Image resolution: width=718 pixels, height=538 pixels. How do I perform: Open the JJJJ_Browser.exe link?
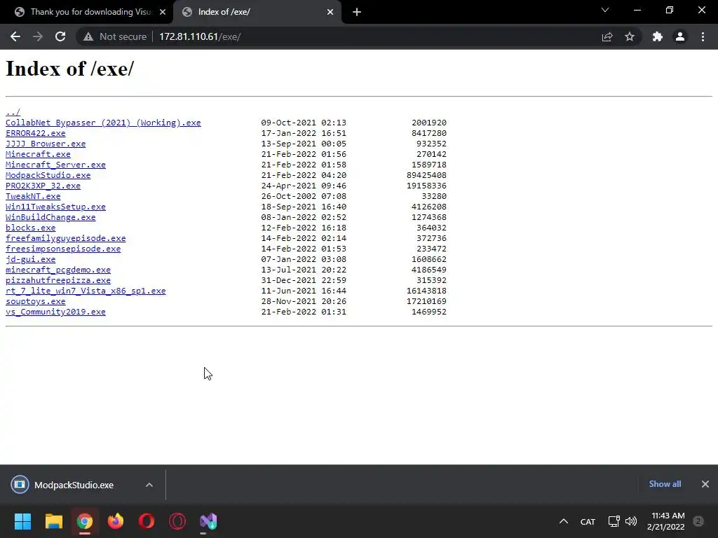(x=46, y=144)
